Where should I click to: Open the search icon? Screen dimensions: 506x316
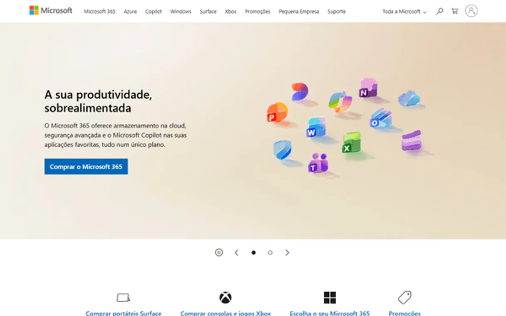click(439, 11)
